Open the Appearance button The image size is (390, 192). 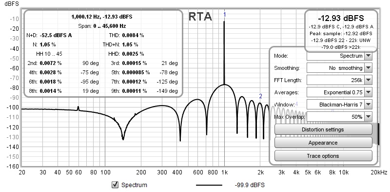point(323,143)
